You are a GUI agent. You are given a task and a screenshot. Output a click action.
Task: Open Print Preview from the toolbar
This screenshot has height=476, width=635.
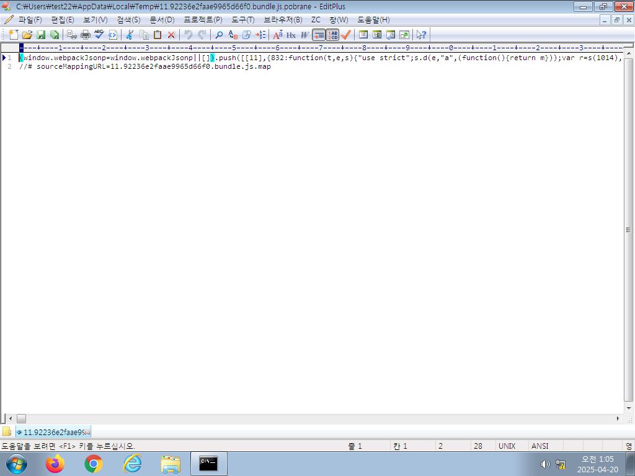72,35
